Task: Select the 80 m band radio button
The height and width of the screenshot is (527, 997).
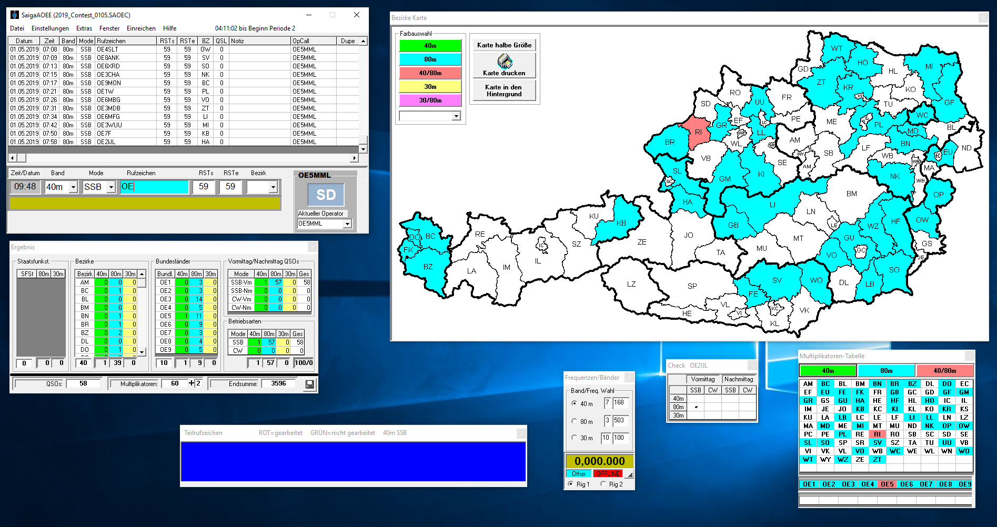Action: click(x=575, y=421)
